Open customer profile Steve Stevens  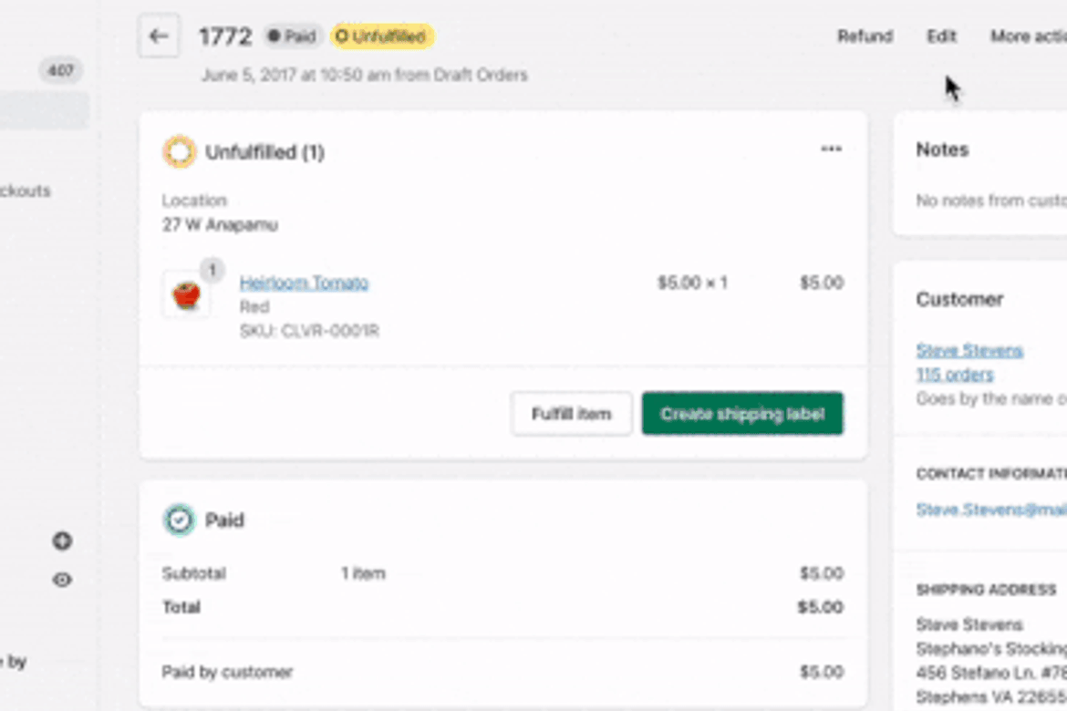tap(969, 350)
